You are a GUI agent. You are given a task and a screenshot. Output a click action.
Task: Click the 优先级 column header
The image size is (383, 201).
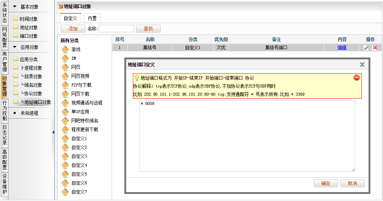coord(221,40)
